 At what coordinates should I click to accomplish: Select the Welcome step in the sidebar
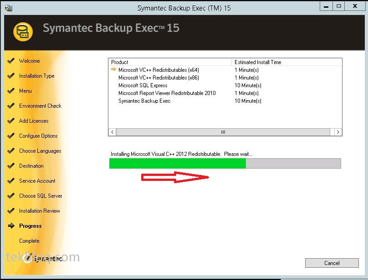(x=30, y=61)
